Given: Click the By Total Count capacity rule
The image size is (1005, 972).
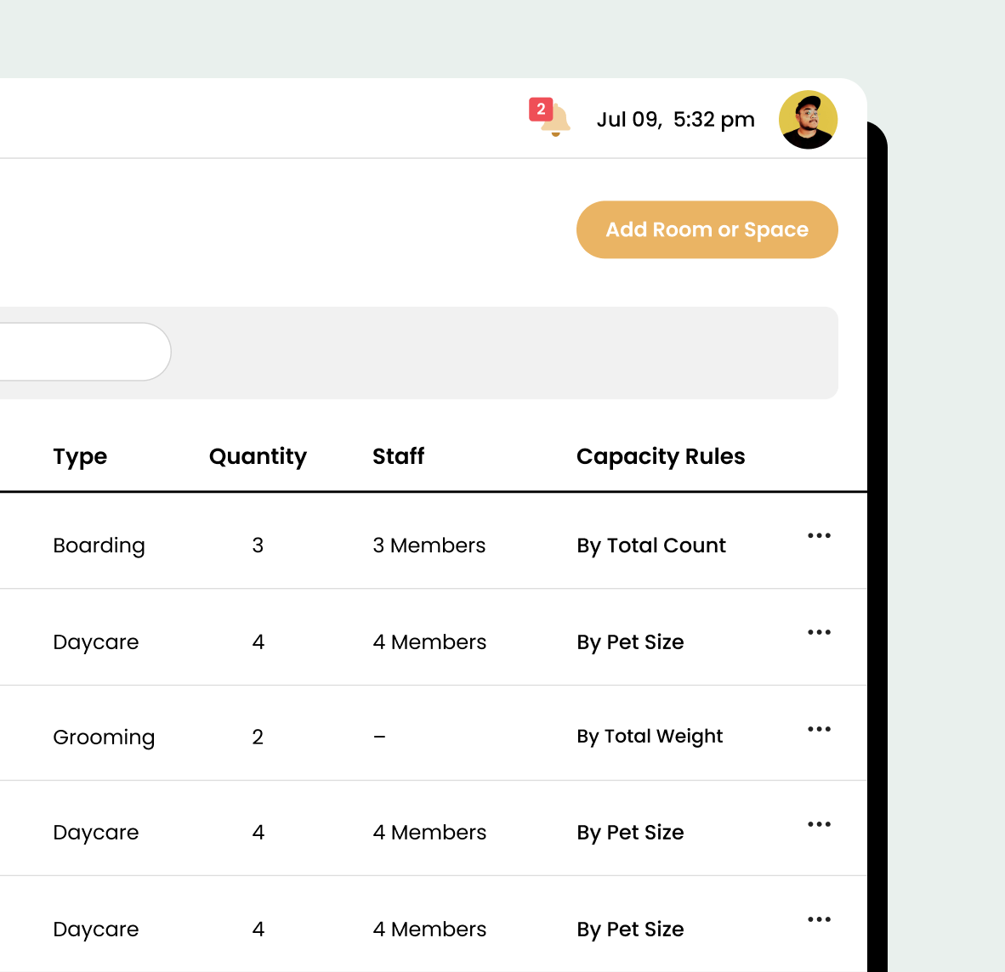Looking at the screenshot, I should point(651,545).
